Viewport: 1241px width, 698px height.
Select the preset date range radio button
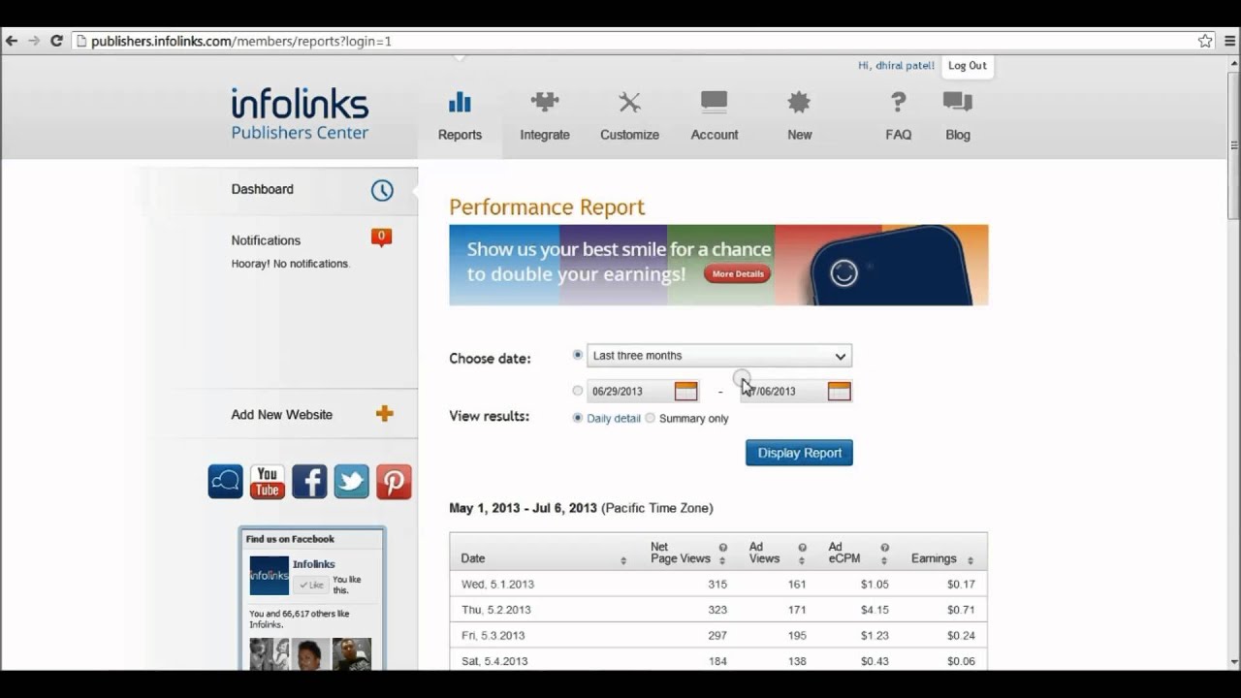[x=578, y=355]
